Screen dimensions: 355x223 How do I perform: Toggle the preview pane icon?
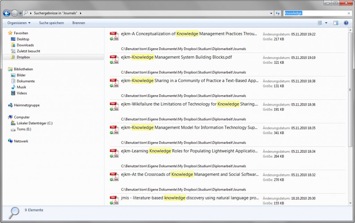point(336,23)
